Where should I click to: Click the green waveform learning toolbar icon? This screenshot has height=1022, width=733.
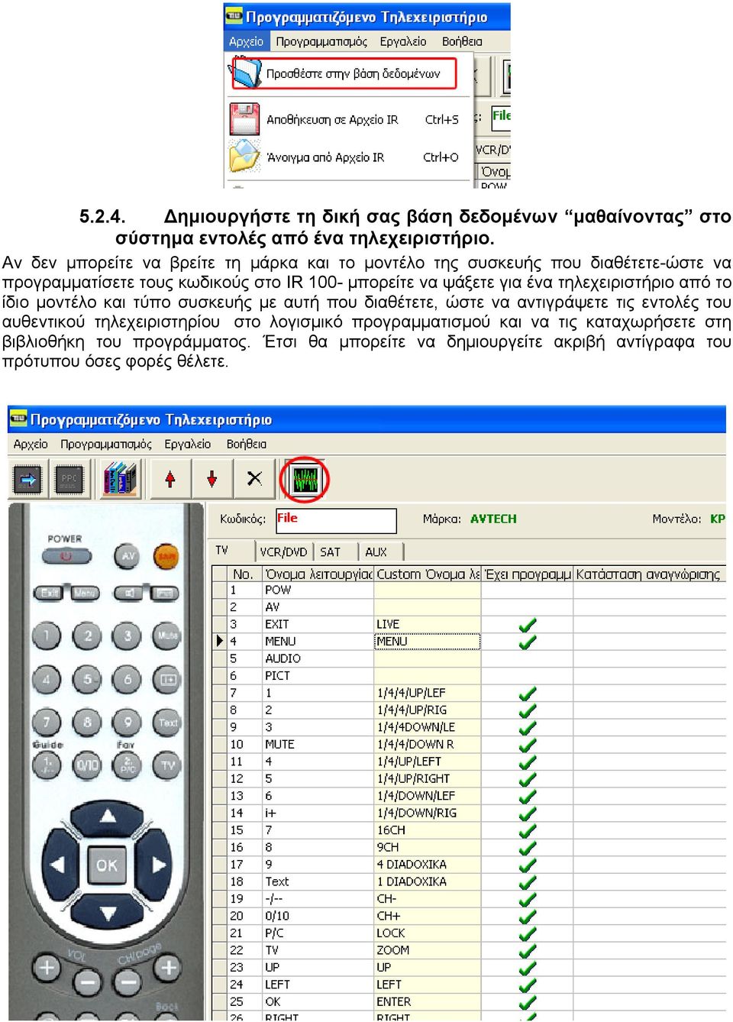pos(305,480)
